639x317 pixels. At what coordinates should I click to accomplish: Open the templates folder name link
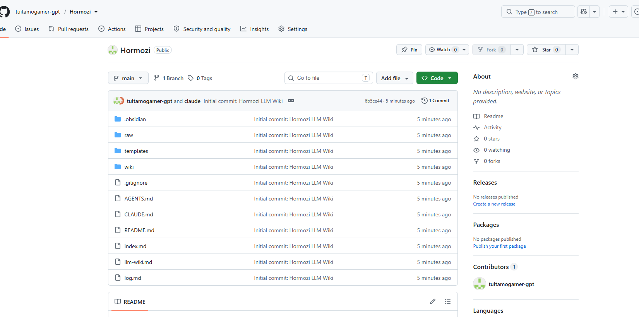tap(136, 151)
